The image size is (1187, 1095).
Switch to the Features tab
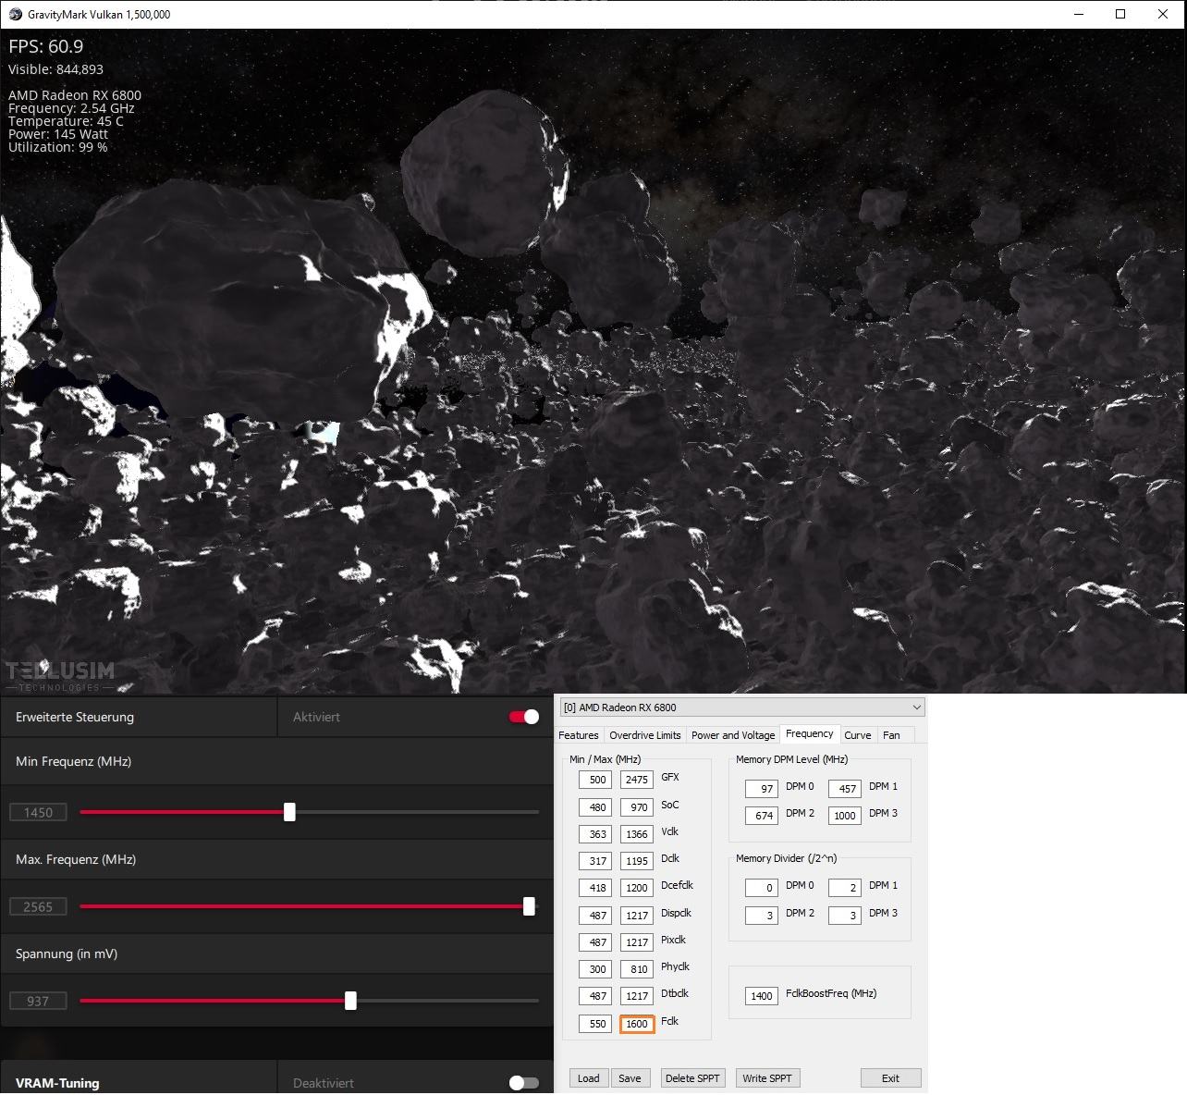click(579, 735)
